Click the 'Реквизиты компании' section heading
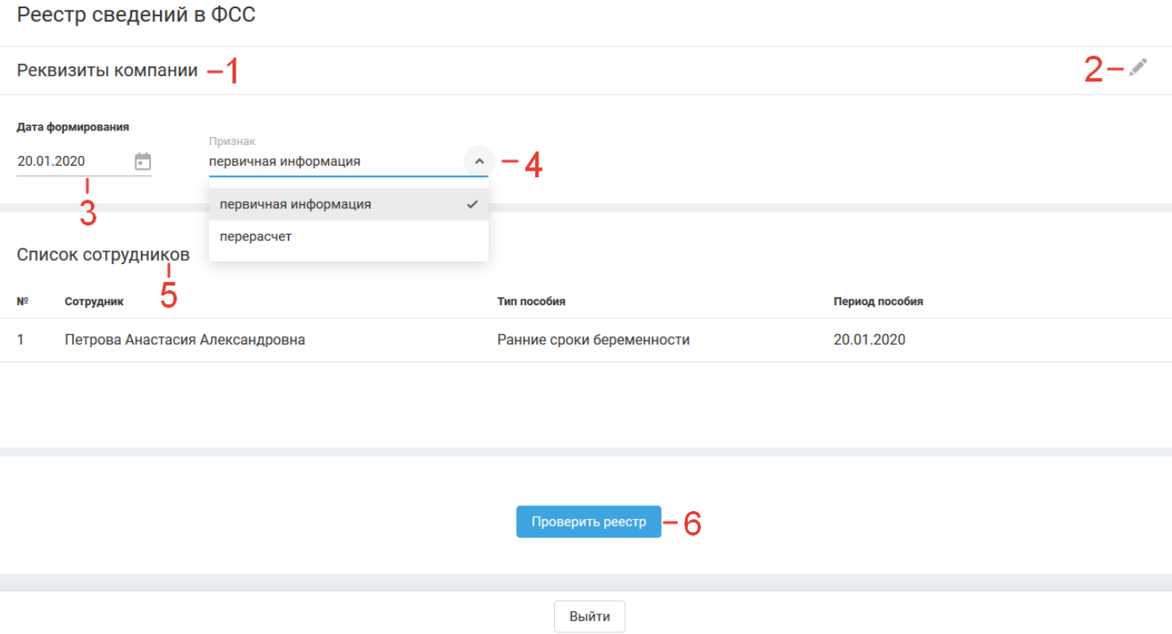 click(108, 71)
